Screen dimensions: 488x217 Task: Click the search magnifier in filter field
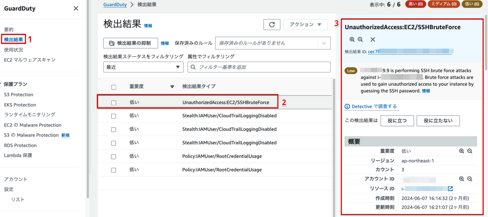point(193,67)
